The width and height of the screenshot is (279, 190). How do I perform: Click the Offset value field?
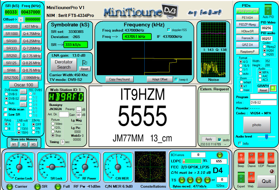33,19
